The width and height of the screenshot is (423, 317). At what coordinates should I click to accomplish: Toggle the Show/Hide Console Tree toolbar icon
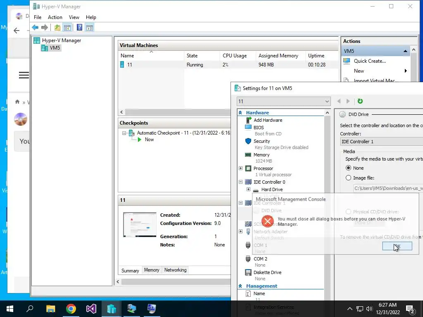(x=67, y=27)
